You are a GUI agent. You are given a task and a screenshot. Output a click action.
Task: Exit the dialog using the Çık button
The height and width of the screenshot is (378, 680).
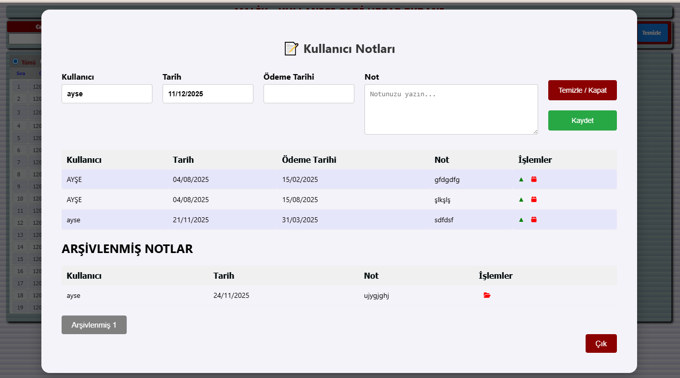point(601,344)
